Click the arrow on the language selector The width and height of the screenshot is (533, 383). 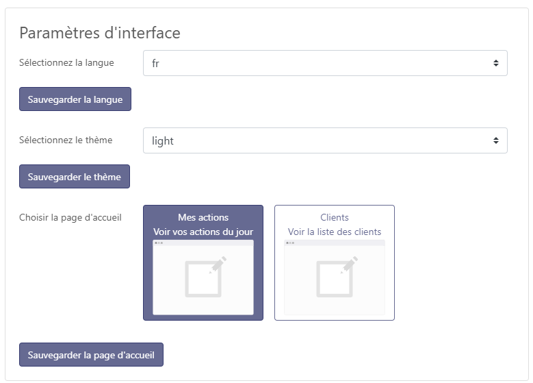[x=495, y=63]
